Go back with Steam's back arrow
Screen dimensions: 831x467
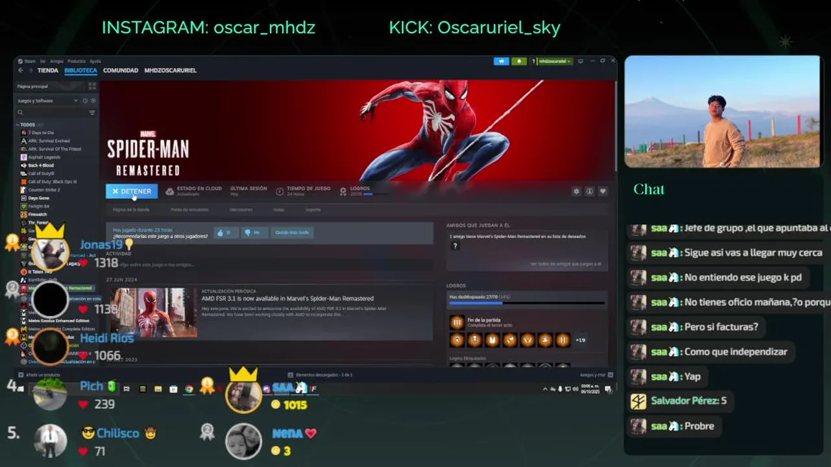(x=21, y=70)
